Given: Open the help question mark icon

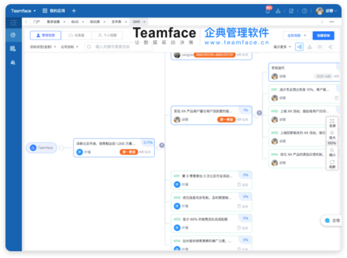Looking at the screenshot, I should click(305, 10).
